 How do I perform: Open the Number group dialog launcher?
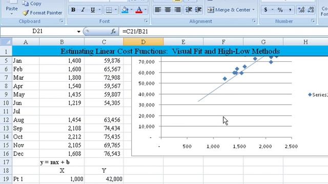tap(313, 21)
